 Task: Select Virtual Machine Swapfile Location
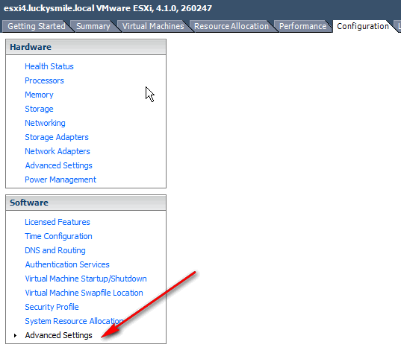84,293
